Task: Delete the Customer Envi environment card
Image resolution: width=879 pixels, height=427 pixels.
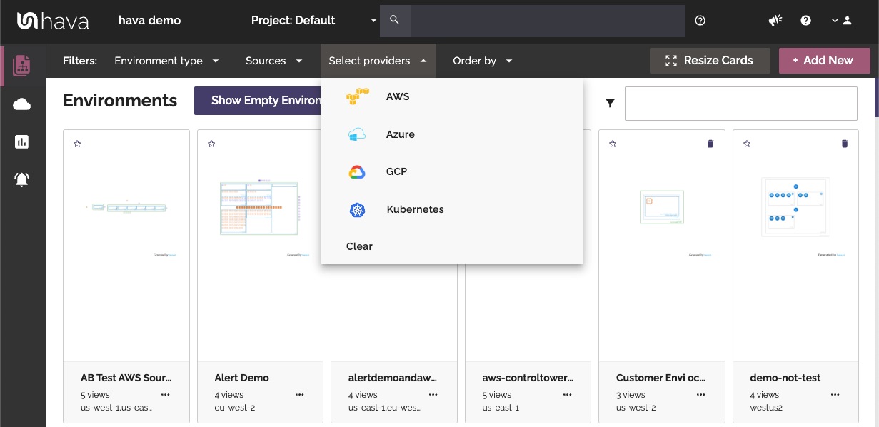Action: point(710,144)
